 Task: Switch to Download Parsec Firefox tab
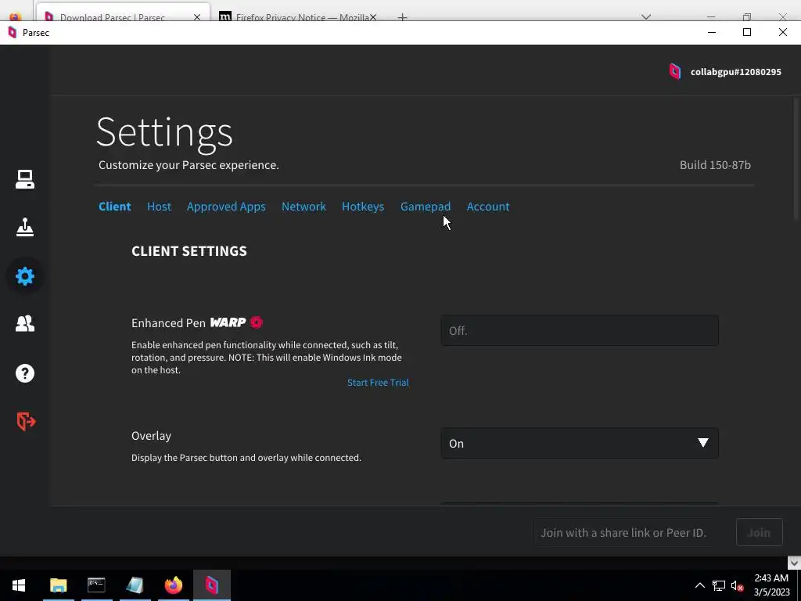point(113,17)
